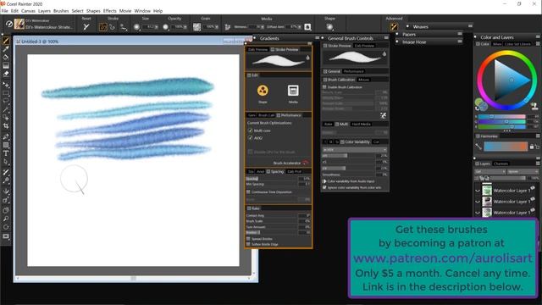Open the Weaves panel options menu
The width and height of the screenshot is (542, 305).
pos(470,26)
